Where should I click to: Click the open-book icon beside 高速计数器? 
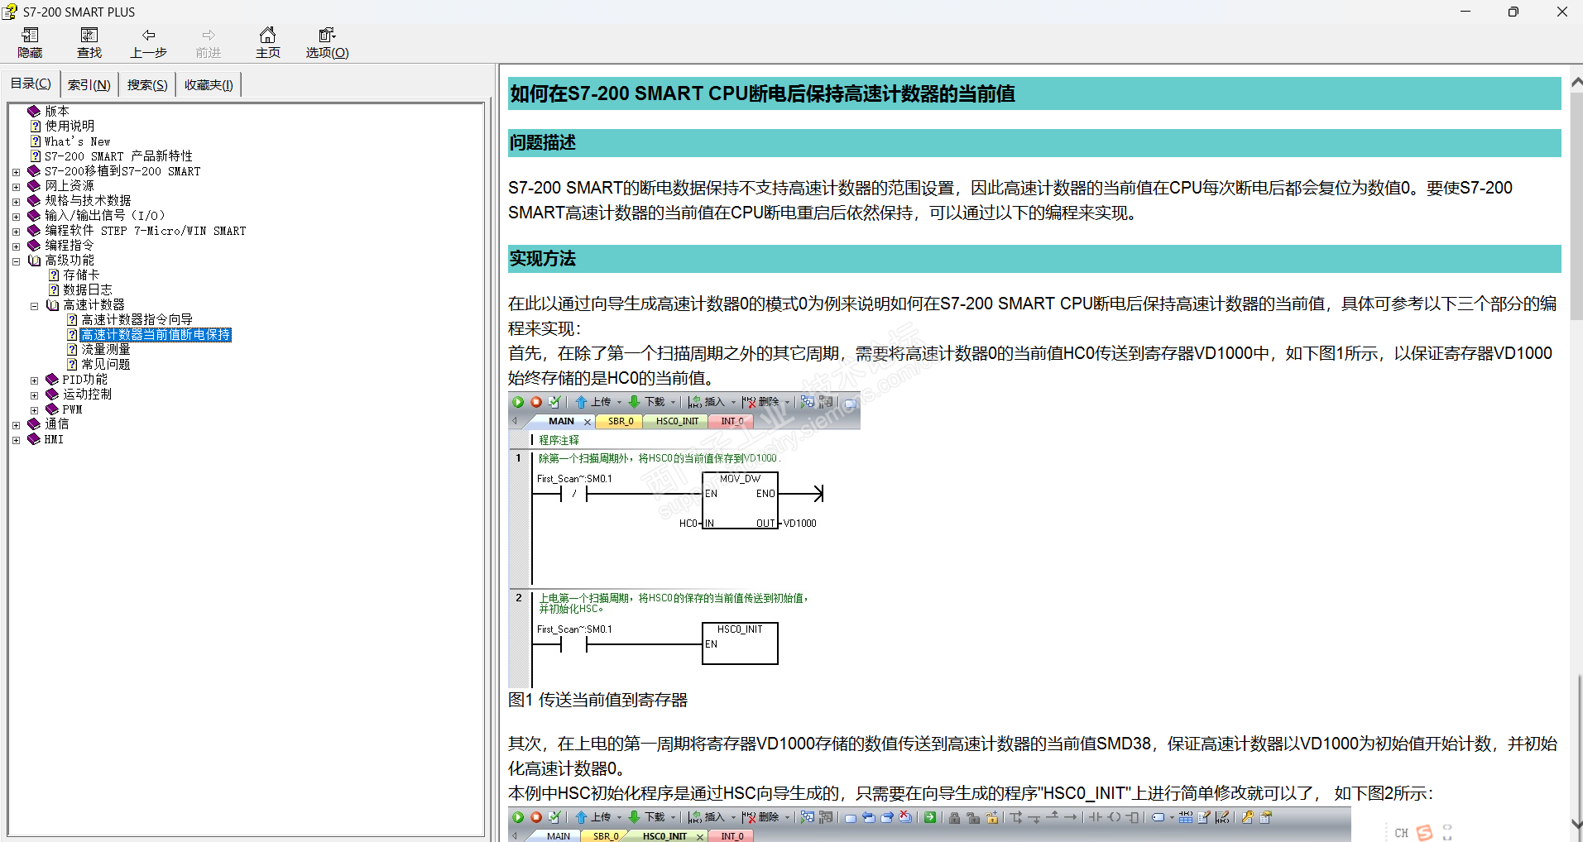click(52, 304)
